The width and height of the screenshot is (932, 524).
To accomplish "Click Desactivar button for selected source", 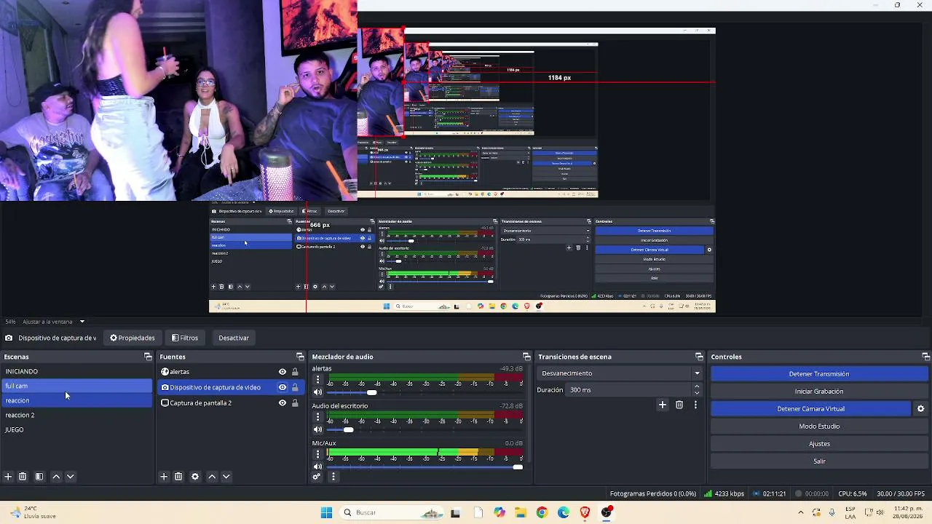I will pos(234,338).
